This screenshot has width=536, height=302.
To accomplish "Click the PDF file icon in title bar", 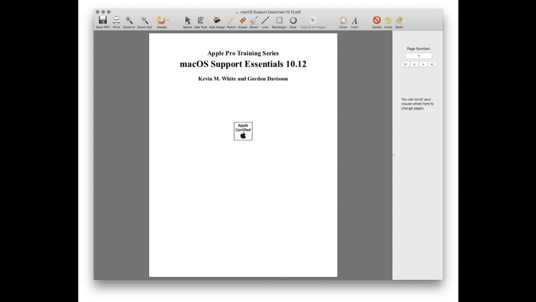I will tap(237, 12).
